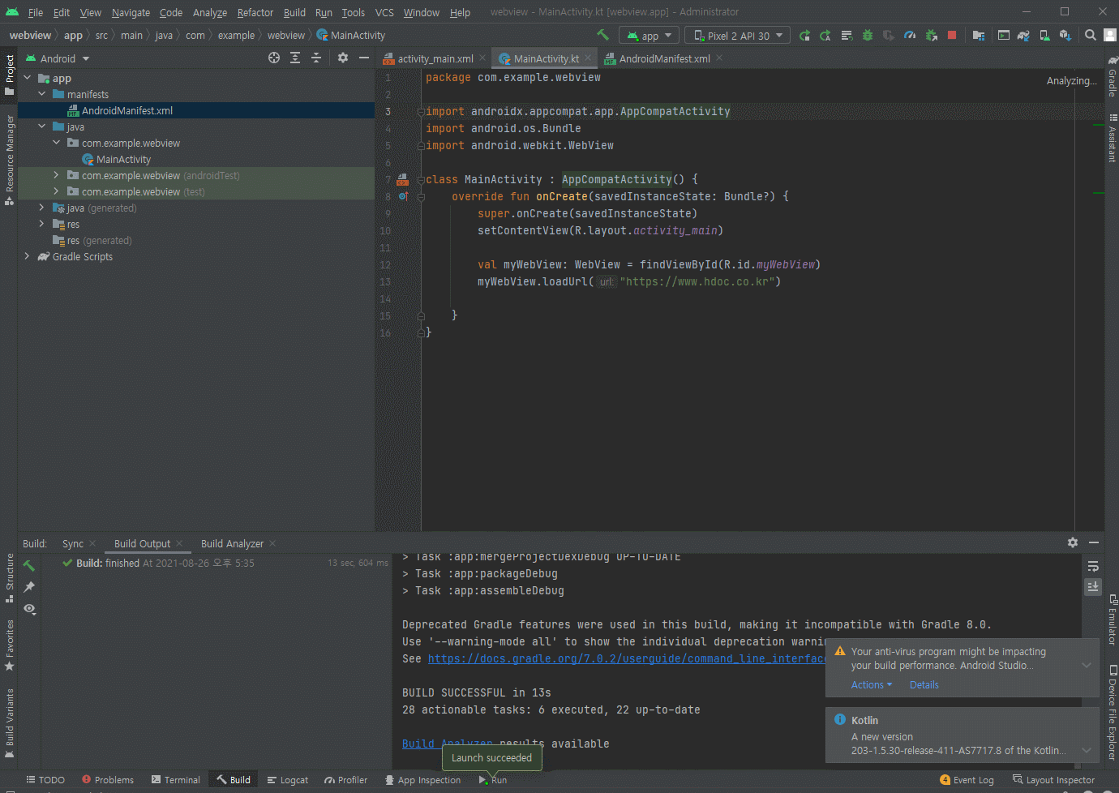Click the user account avatar icon
The height and width of the screenshot is (793, 1119).
coord(1110,36)
